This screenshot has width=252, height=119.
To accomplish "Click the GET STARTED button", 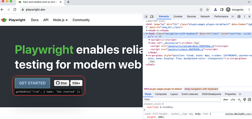I will click(32, 83).
